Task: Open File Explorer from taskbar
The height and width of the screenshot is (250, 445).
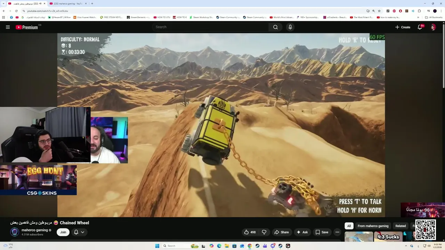Action: pyautogui.click(x=227, y=246)
